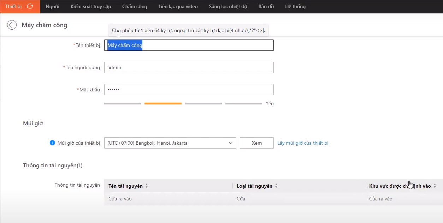The width and height of the screenshot is (443, 223).
Task: Click the back arrow icon beside Máy chấm công
Action: (12, 25)
